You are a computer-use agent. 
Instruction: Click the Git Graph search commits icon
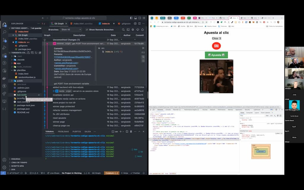[123, 30]
